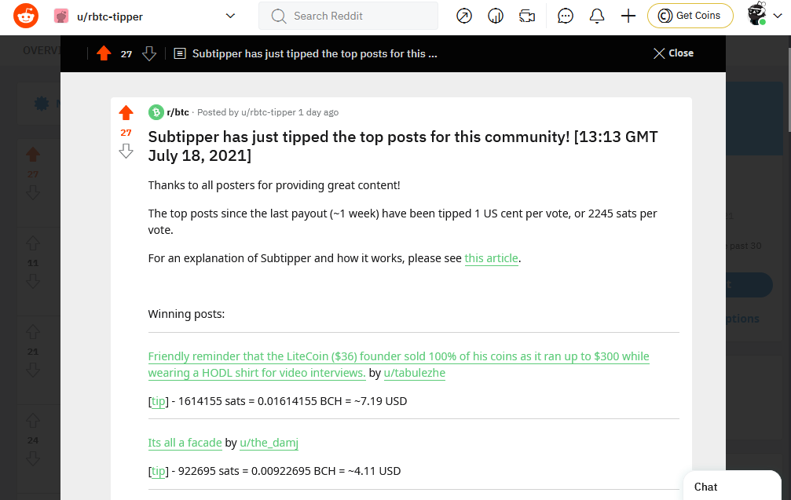The height and width of the screenshot is (500, 791).
Task: Open the Popular posts arrow icon
Action: coord(463,16)
